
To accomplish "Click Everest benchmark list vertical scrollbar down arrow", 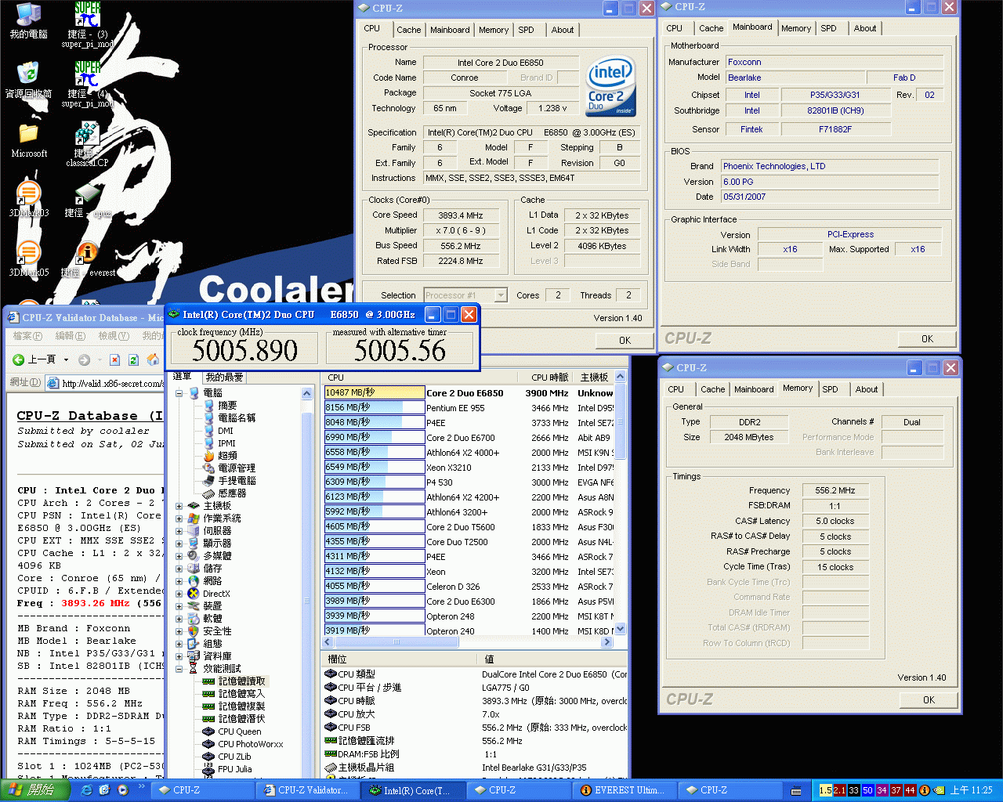I will click(621, 629).
